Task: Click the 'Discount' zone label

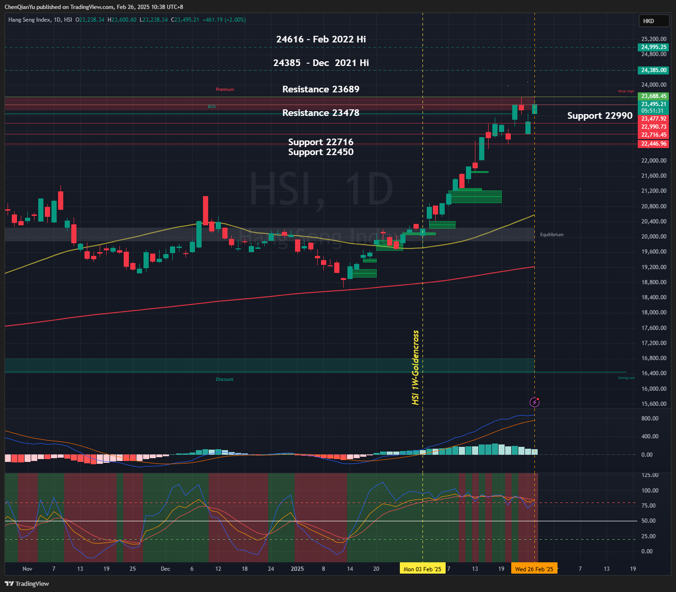Action: click(x=225, y=379)
